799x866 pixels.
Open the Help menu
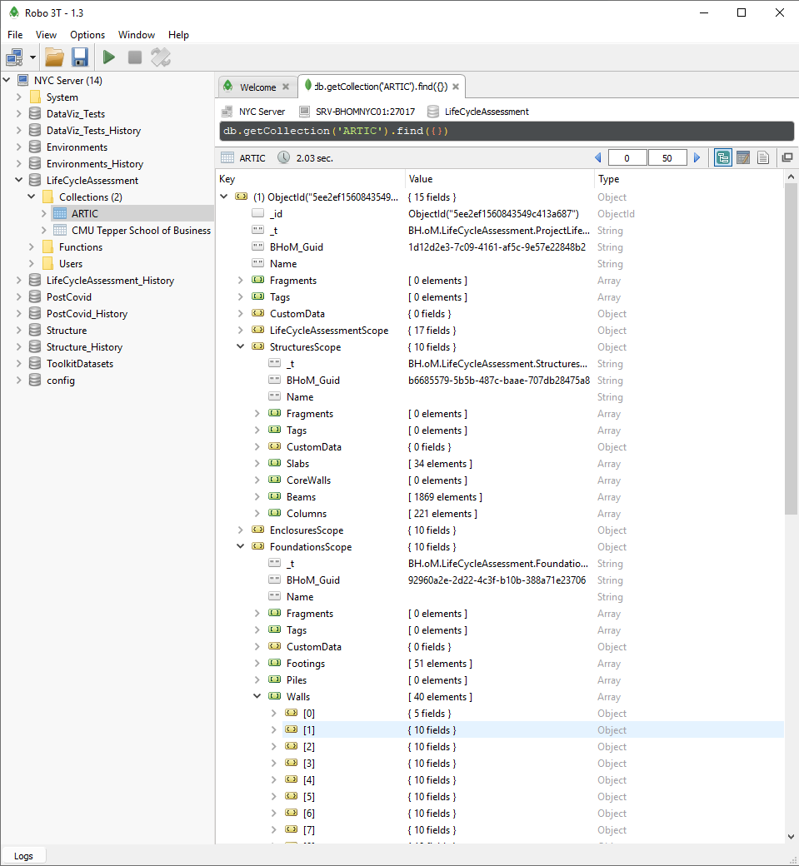pos(178,35)
